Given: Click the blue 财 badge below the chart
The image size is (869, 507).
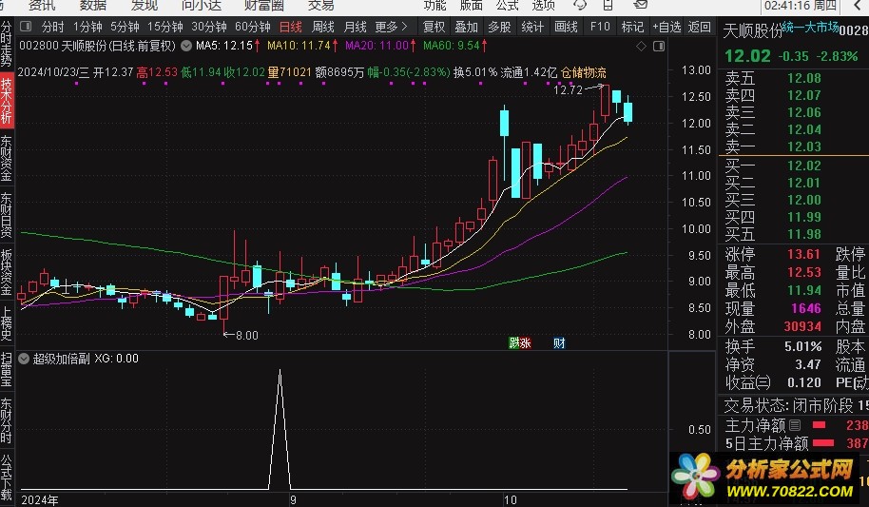Looking at the screenshot, I should [x=559, y=342].
